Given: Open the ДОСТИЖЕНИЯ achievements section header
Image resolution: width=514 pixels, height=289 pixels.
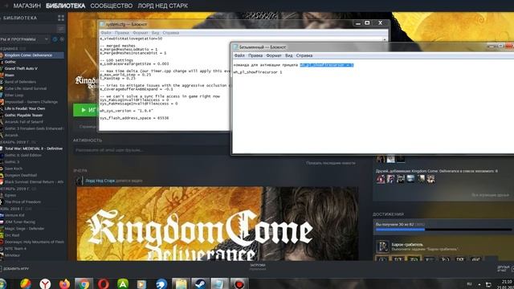Looking at the screenshot, I should point(389,214).
